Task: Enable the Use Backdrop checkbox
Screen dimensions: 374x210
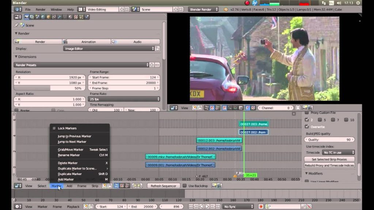Action: pyautogui.click(x=184, y=186)
